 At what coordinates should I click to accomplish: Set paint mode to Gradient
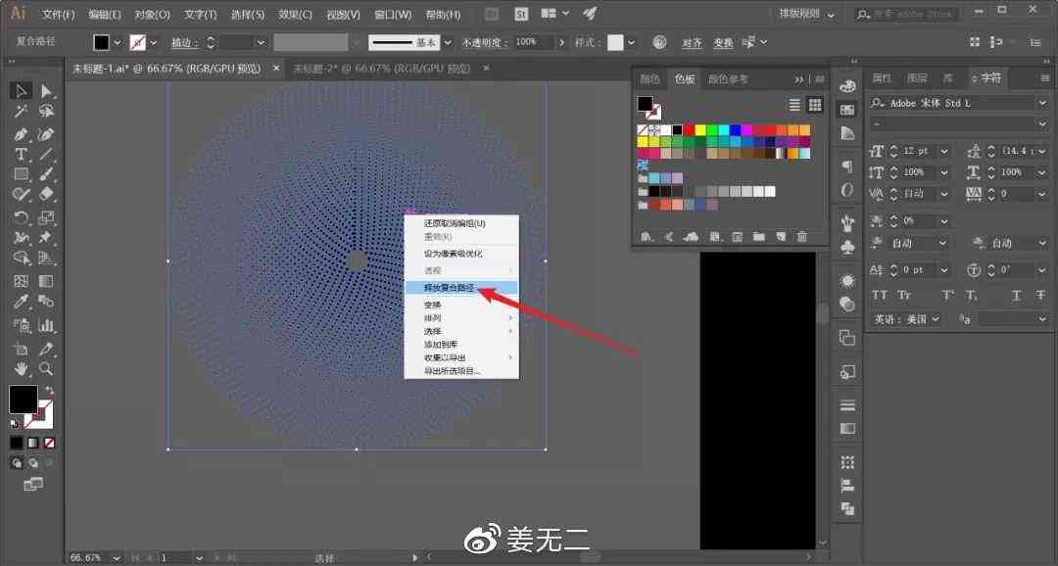click(x=33, y=444)
